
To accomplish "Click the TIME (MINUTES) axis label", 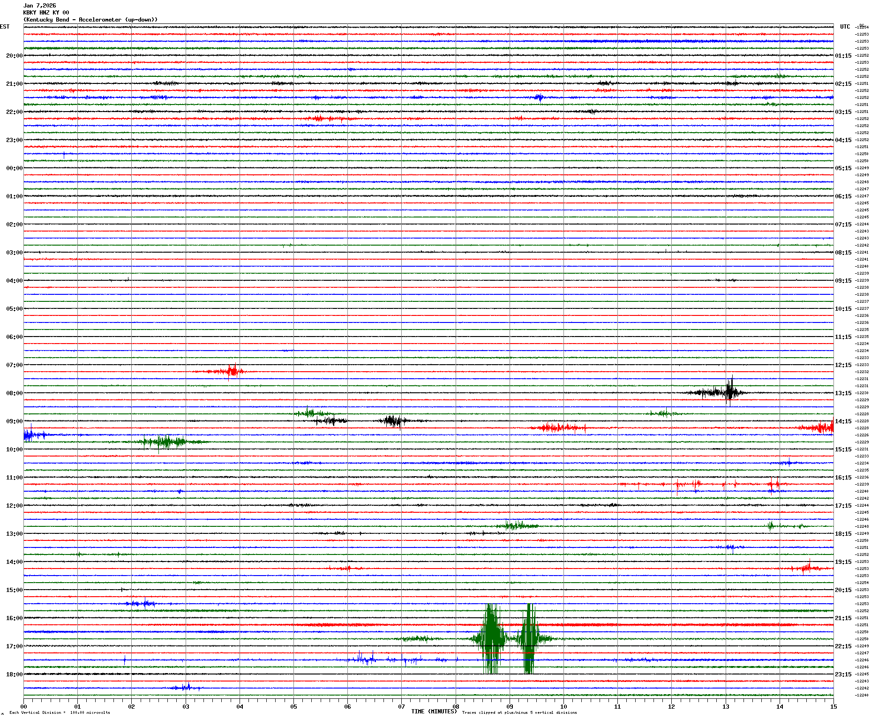I will pos(434,712).
